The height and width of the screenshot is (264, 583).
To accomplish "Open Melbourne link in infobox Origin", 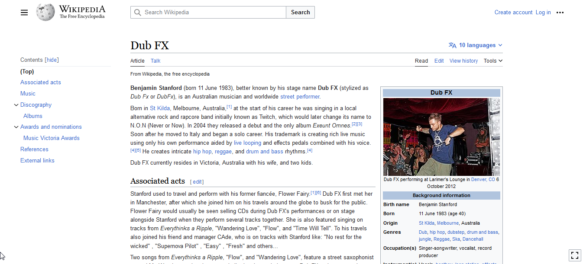I will (x=447, y=223).
